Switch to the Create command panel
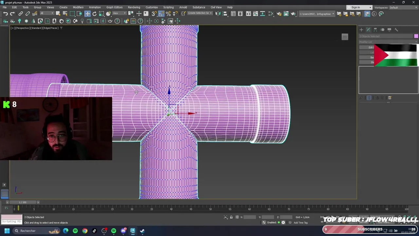This screenshot has height=236, width=419. pos(361,30)
